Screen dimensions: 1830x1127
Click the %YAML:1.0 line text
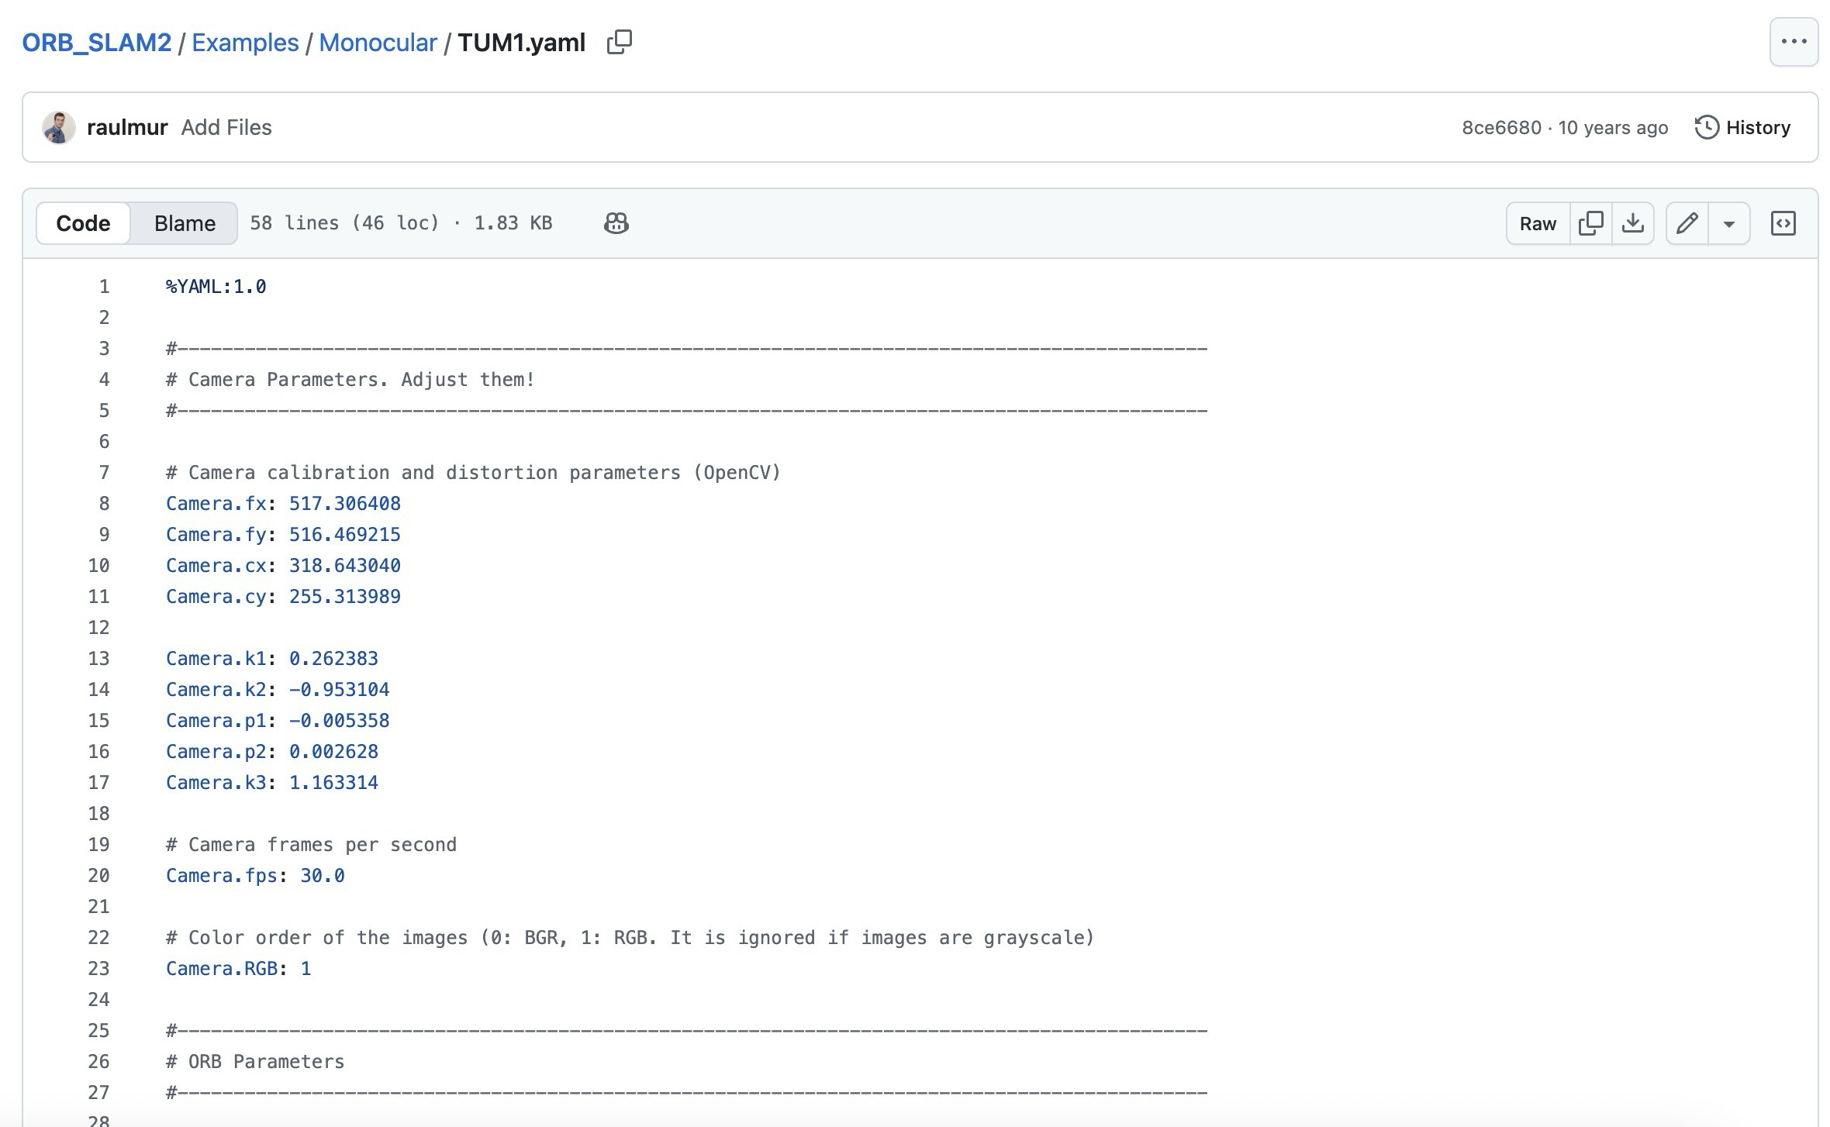coord(216,287)
